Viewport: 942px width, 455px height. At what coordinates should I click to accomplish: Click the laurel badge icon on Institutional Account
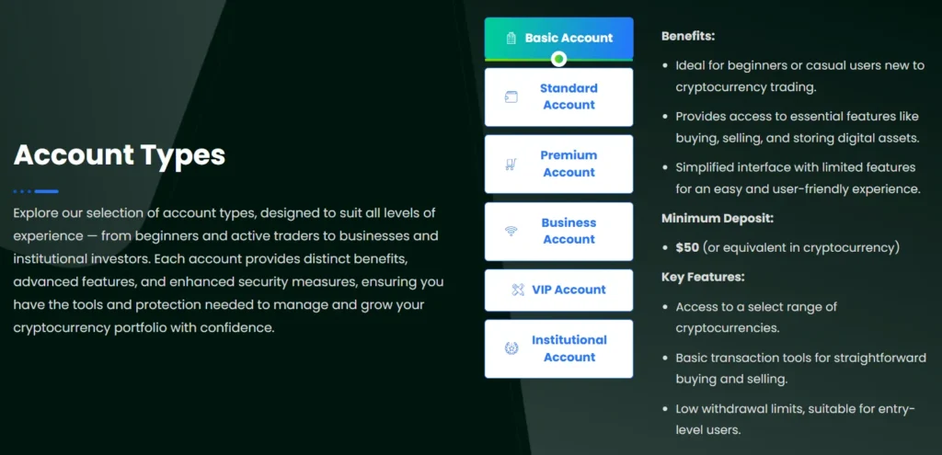point(511,348)
